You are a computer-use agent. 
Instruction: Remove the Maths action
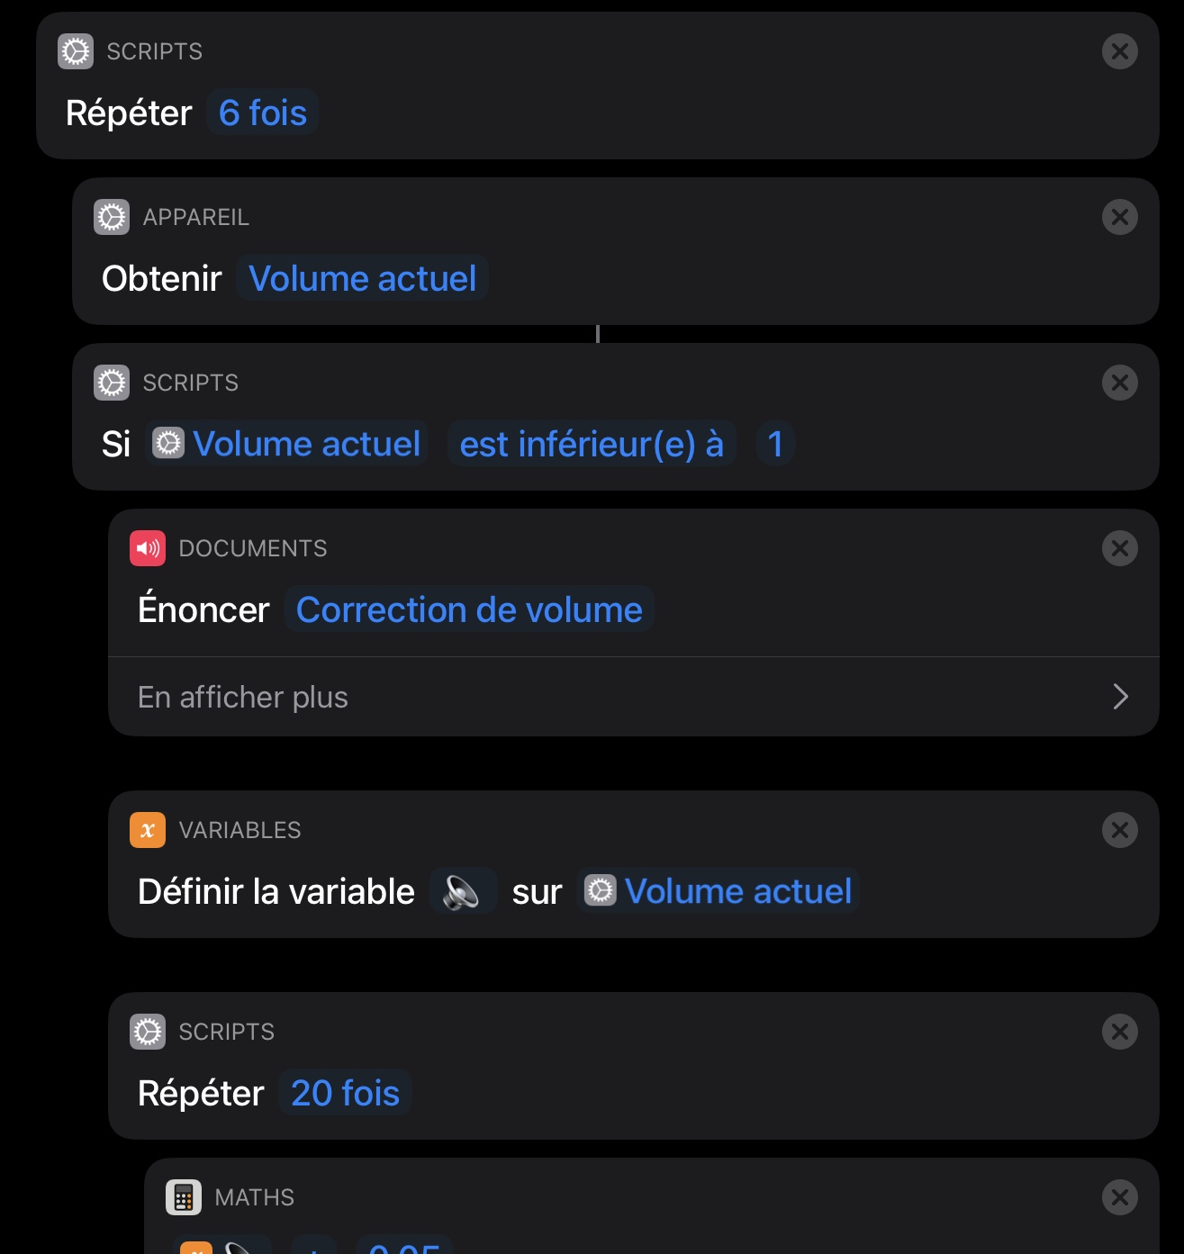1119,1197
